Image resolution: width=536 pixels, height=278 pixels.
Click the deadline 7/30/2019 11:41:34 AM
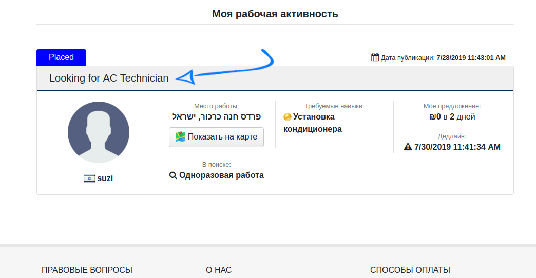[457, 147]
